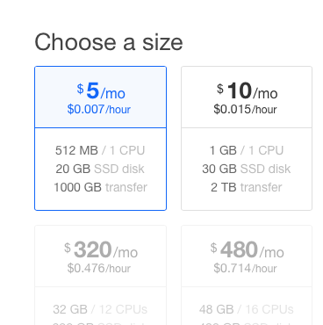Click the 20 GB SSD disk line

tap(100, 169)
